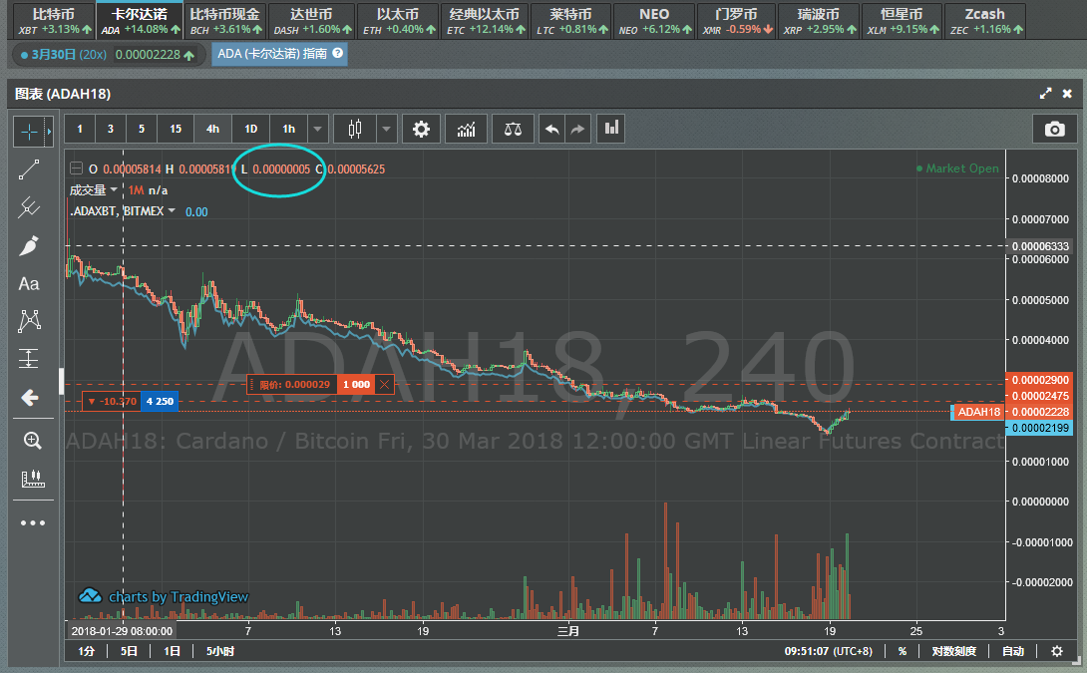Open ADA (卡尔达诺) 指南 guide
The height and width of the screenshot is (673, 1087).
(279, 54)
